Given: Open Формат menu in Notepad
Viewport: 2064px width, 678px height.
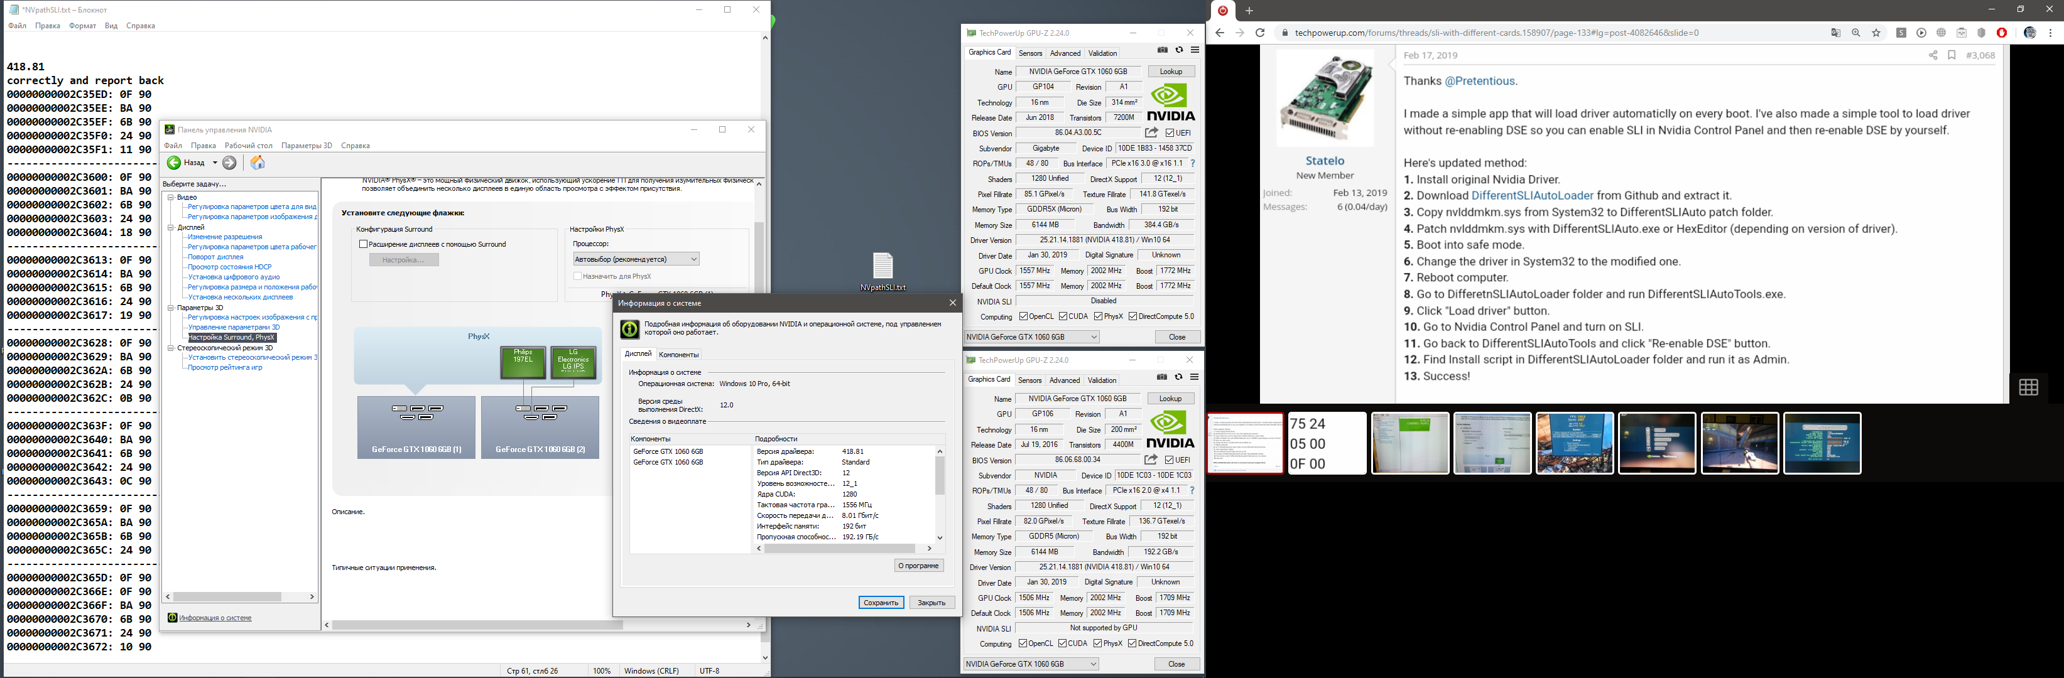Looking at the screenshot, I should (82, 26).
